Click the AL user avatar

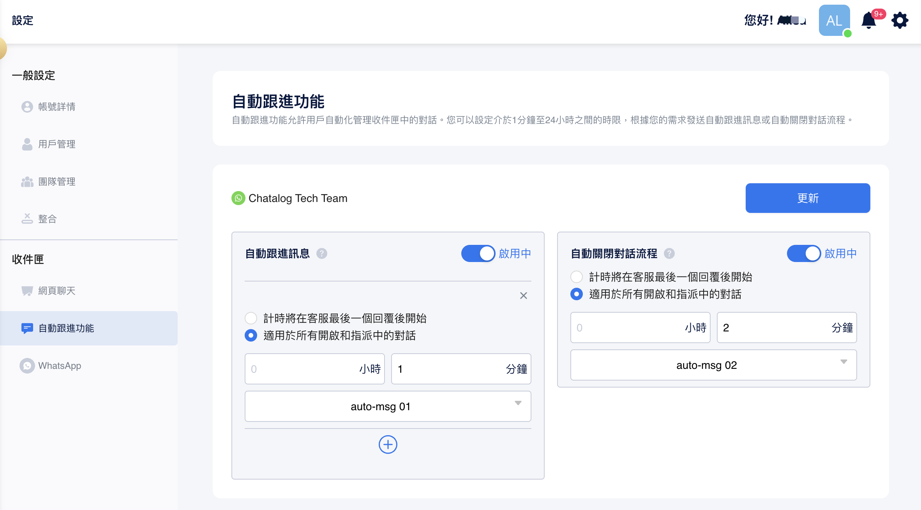pyautogui.click(x=834, y=20)
